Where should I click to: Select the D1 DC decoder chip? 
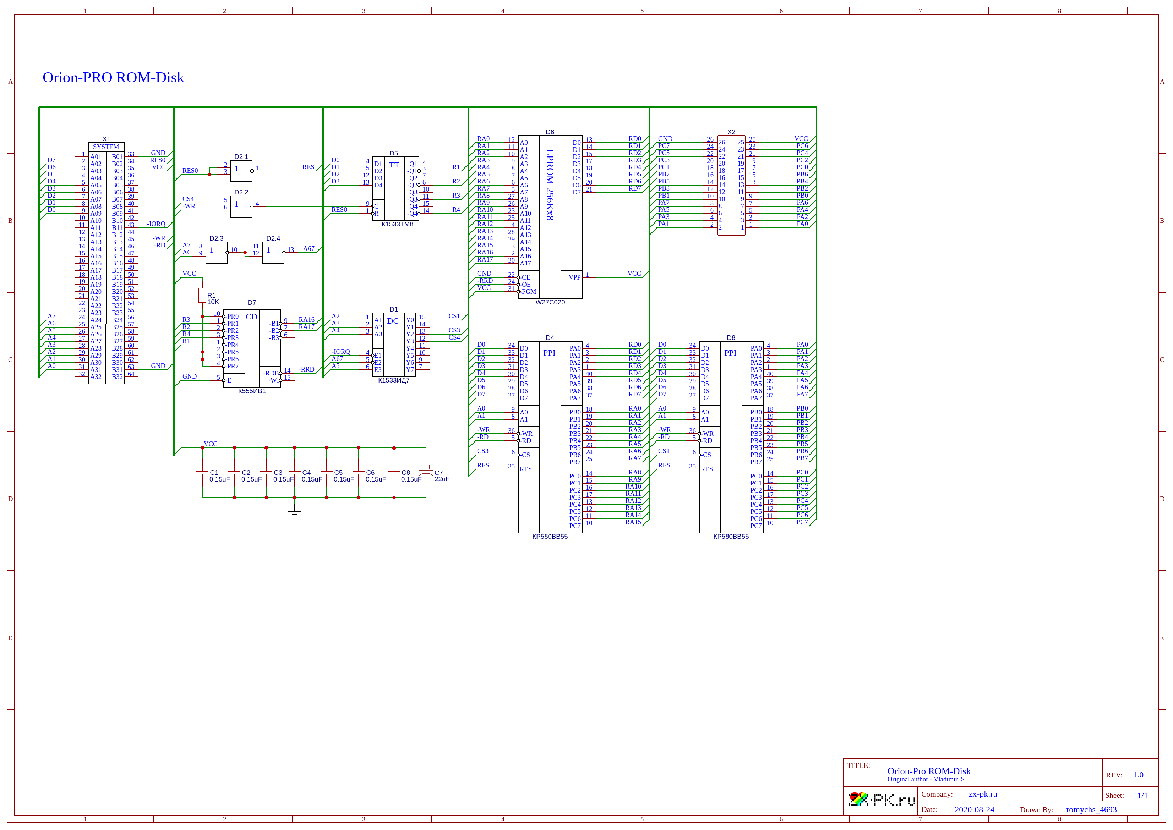pyautogui.click(x=394, y=345)
